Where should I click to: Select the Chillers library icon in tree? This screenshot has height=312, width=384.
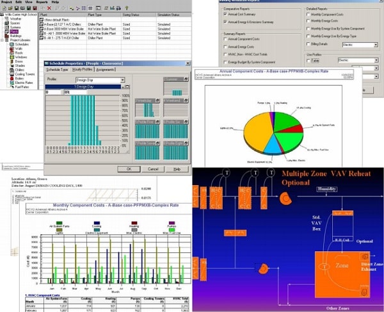pyautogui.click(x=11, y=69)
